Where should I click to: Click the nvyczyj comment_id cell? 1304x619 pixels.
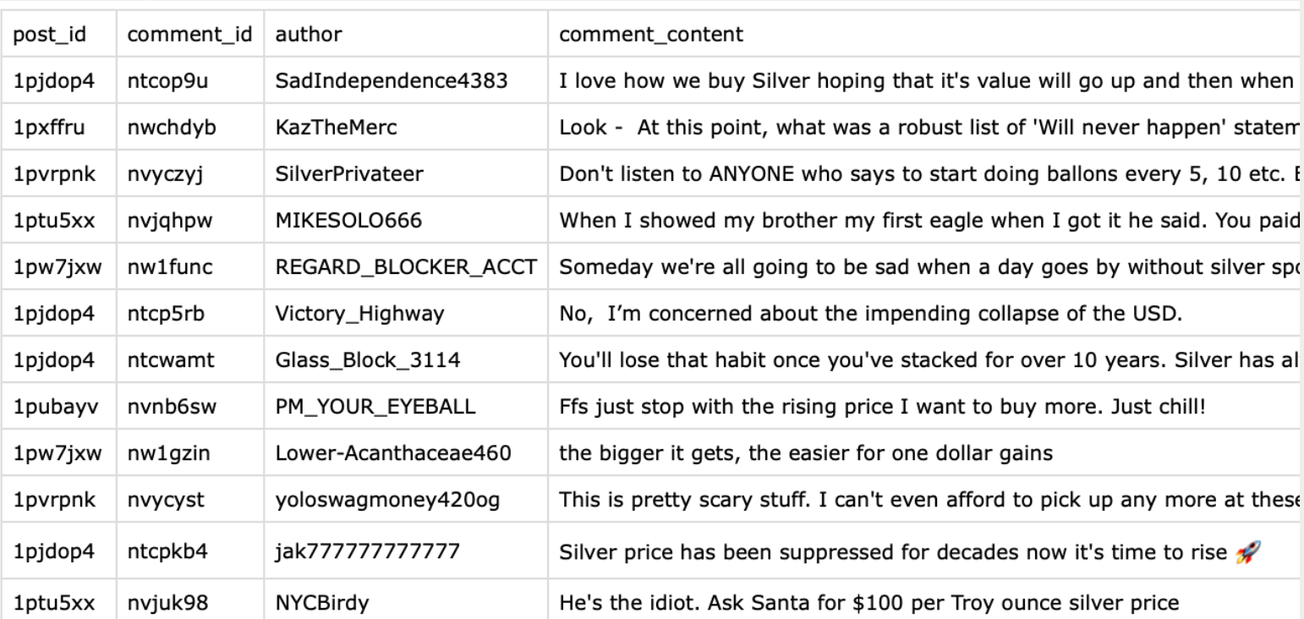(x=165, y=174)
